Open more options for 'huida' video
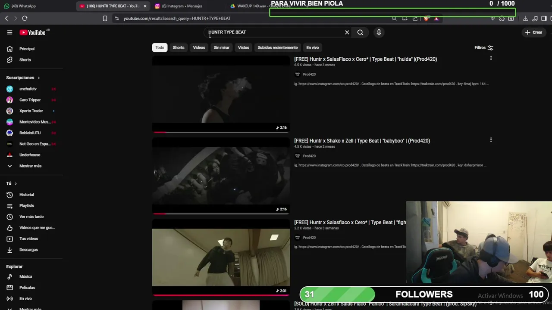The height and width of the screenshot is (310, 552). pos(491,58)
